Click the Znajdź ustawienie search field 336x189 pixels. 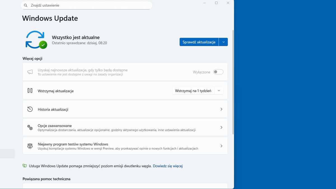pos(90,5)
